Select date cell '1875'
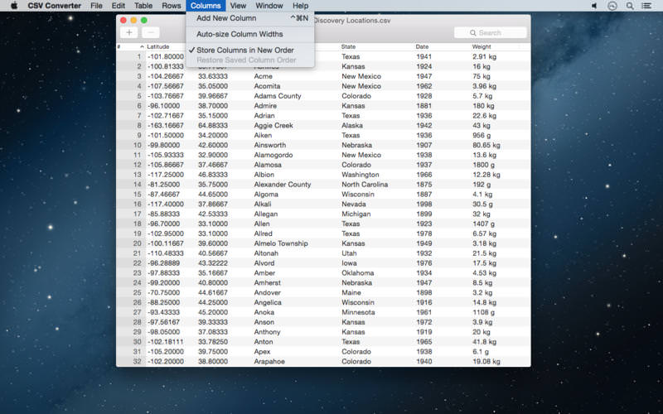Viewport: 663px width, 414px height. pyautogui.click(x=423, y=185)
